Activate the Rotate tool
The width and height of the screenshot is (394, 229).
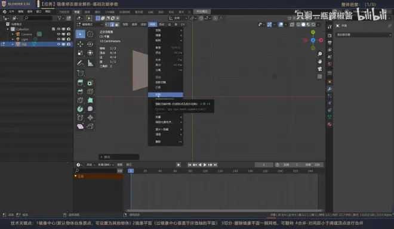(90, 44)
